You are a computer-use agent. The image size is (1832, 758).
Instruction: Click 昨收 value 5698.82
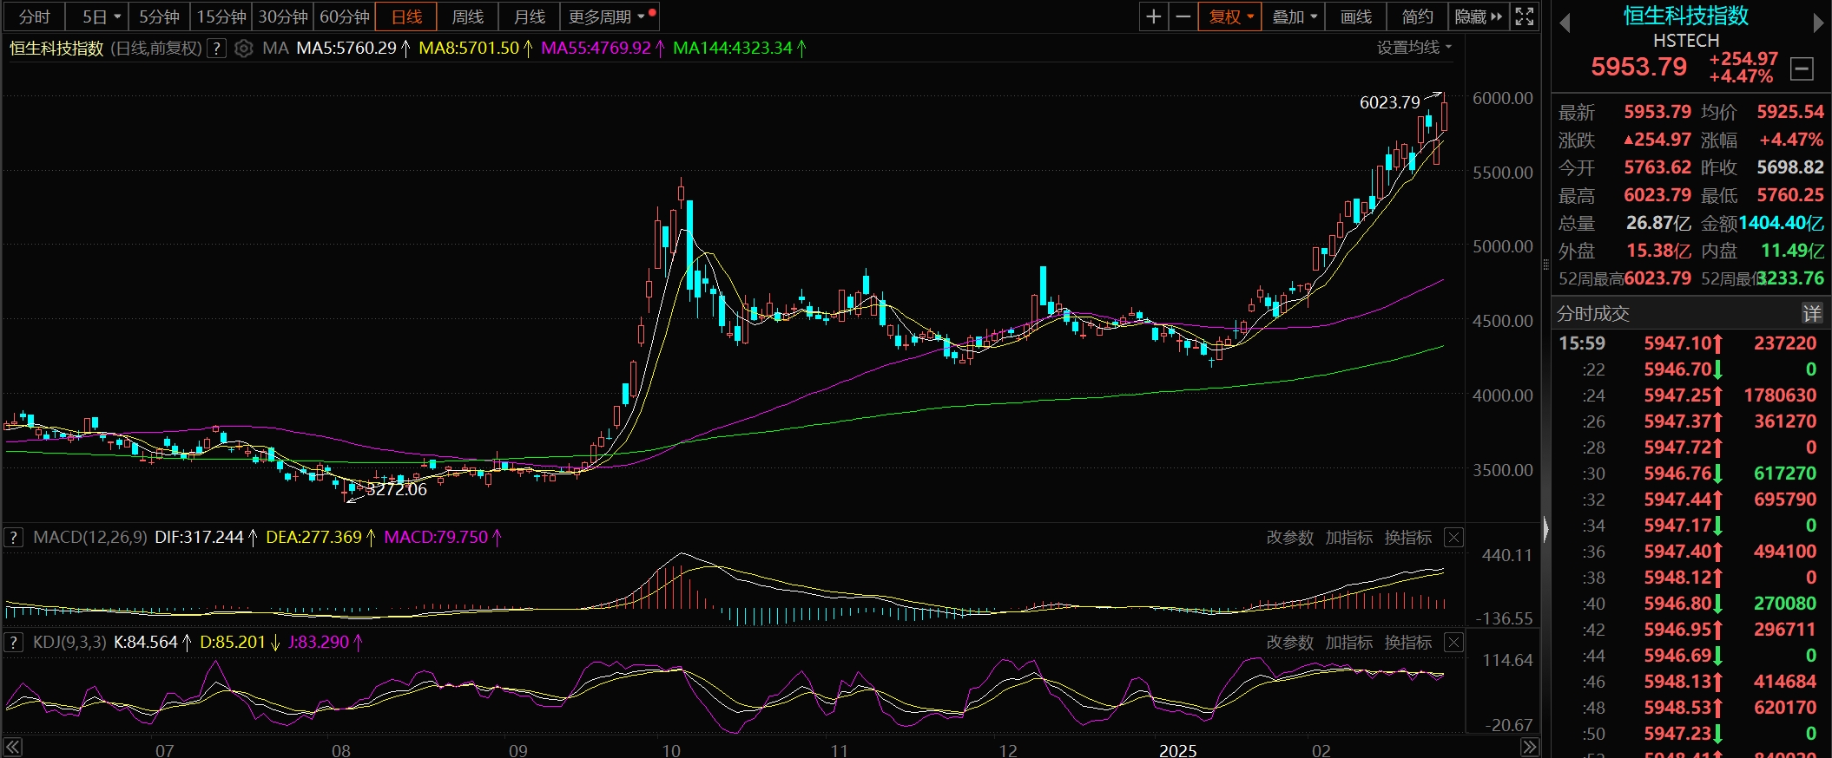(1790, 167)
